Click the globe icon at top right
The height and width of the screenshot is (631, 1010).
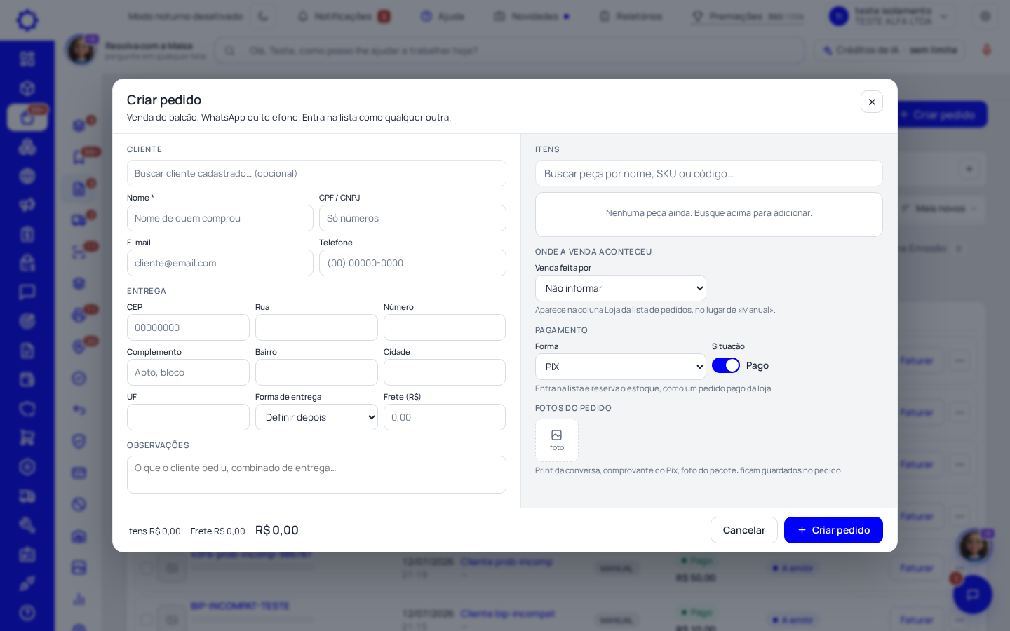pos(985,16)
